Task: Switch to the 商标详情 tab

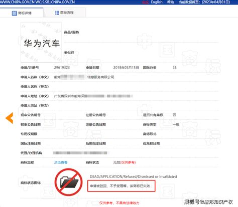Action: click(x=22, y=13)
